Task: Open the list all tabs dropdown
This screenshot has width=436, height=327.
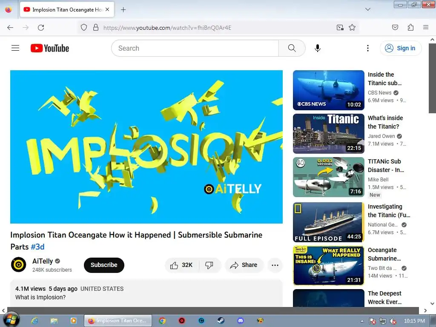Action: click(367, 9)
